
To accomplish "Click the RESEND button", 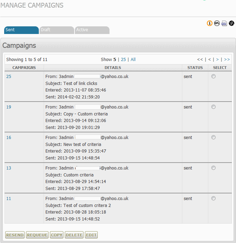I will (x=15, y=235).
